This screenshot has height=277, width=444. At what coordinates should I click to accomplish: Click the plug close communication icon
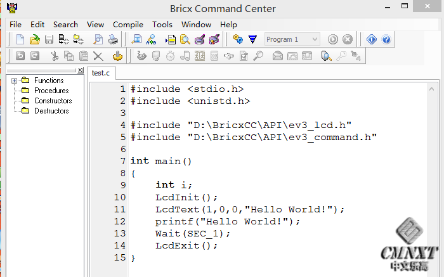click(x=355, y=56)
